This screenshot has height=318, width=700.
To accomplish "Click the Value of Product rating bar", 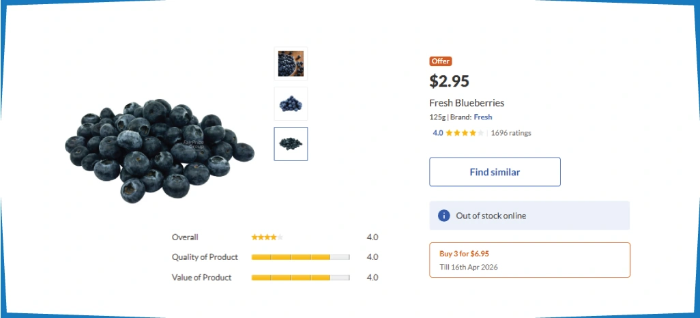I will [x=300, y=278].
